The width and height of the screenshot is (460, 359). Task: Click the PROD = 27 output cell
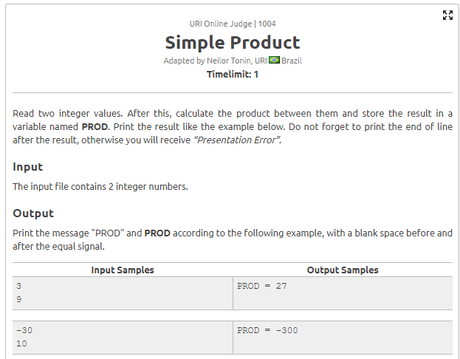tap(343, 293)
